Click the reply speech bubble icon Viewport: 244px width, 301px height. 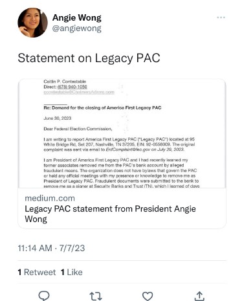pos(44,296)
